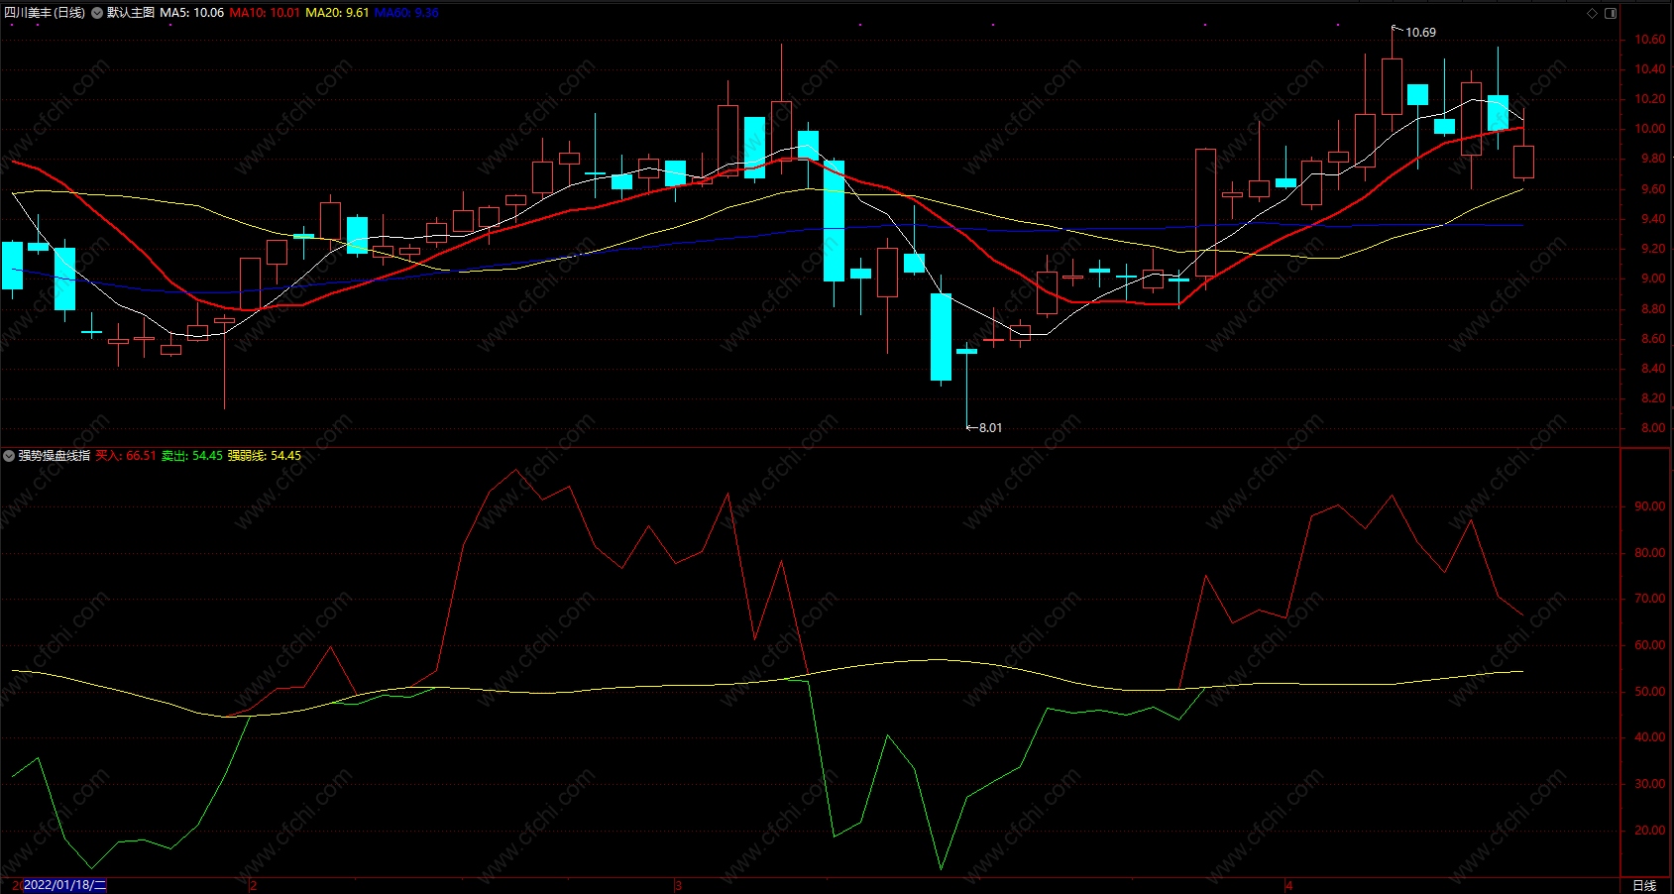Click the 卖出: 54.45 indicator value
The width and height of the screenshot is (1674, 894).
192,456
